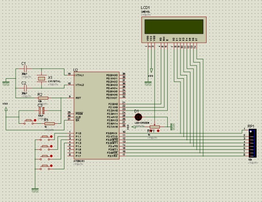
Task: Select capacitor C1 symbol
Action: 25,69
